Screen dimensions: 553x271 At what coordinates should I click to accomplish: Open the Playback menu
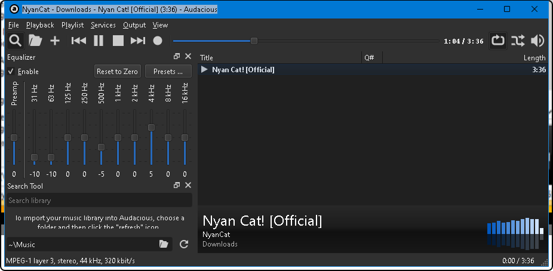(x=40, y=25)
